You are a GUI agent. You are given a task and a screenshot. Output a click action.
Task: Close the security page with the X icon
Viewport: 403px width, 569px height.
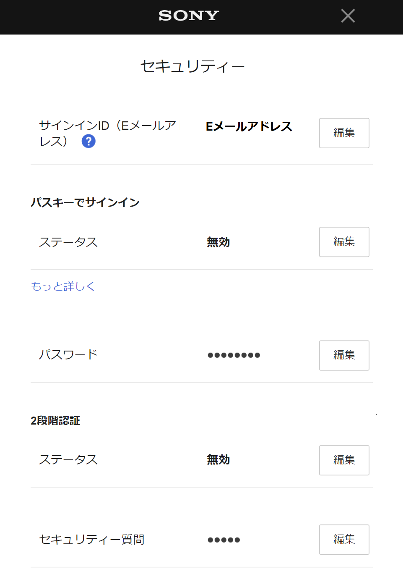[x=348, y=16]
